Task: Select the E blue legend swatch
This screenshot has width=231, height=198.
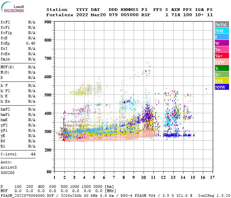Action: coord(222,37)
